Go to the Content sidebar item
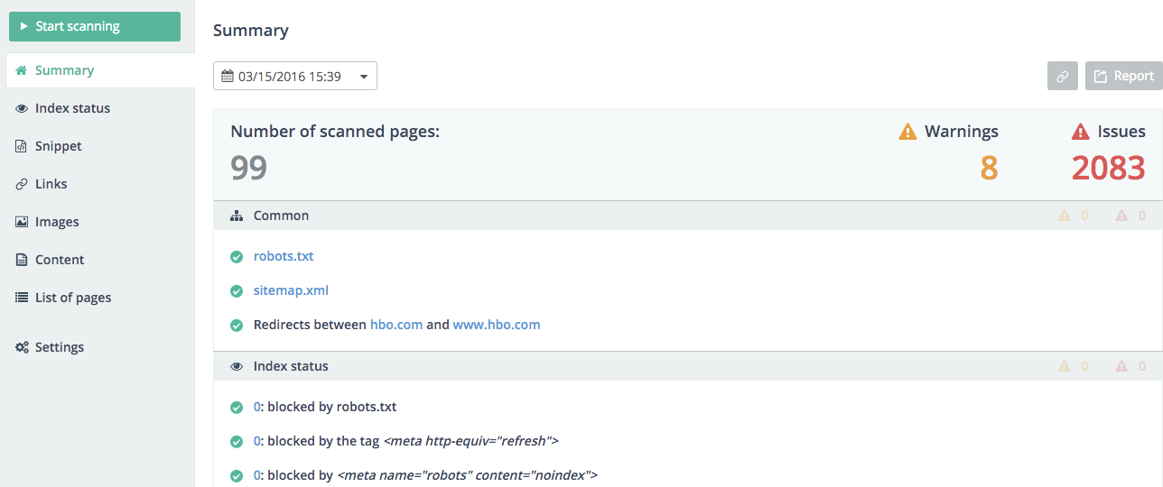 coord(60,260)
